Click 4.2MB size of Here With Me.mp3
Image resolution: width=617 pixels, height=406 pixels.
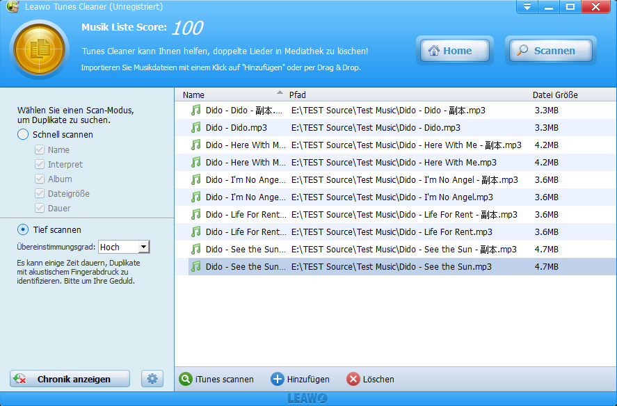[x=547, y=162]
